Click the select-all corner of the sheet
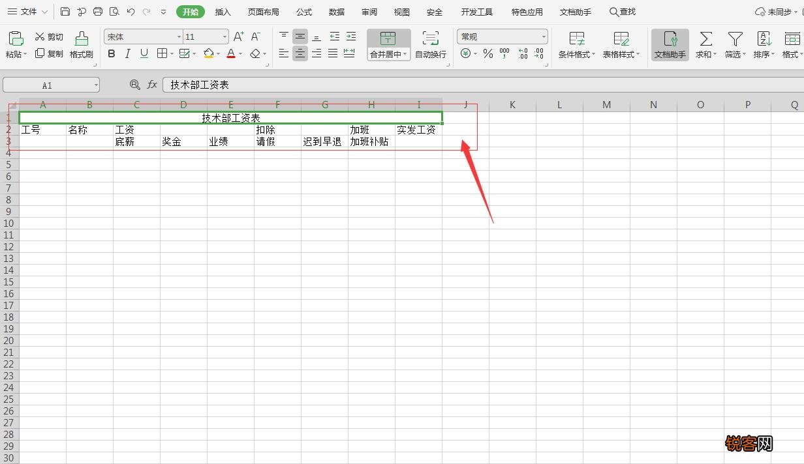This screenshot has width=804, height=464. point(13,104)
